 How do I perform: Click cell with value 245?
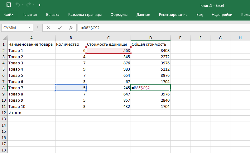pyautogui.click(x=108, y=88)
